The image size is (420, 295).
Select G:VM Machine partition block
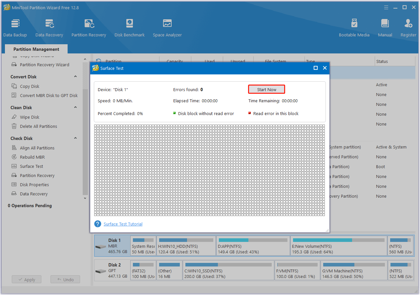pyautogui.click(x=354, y=270)
